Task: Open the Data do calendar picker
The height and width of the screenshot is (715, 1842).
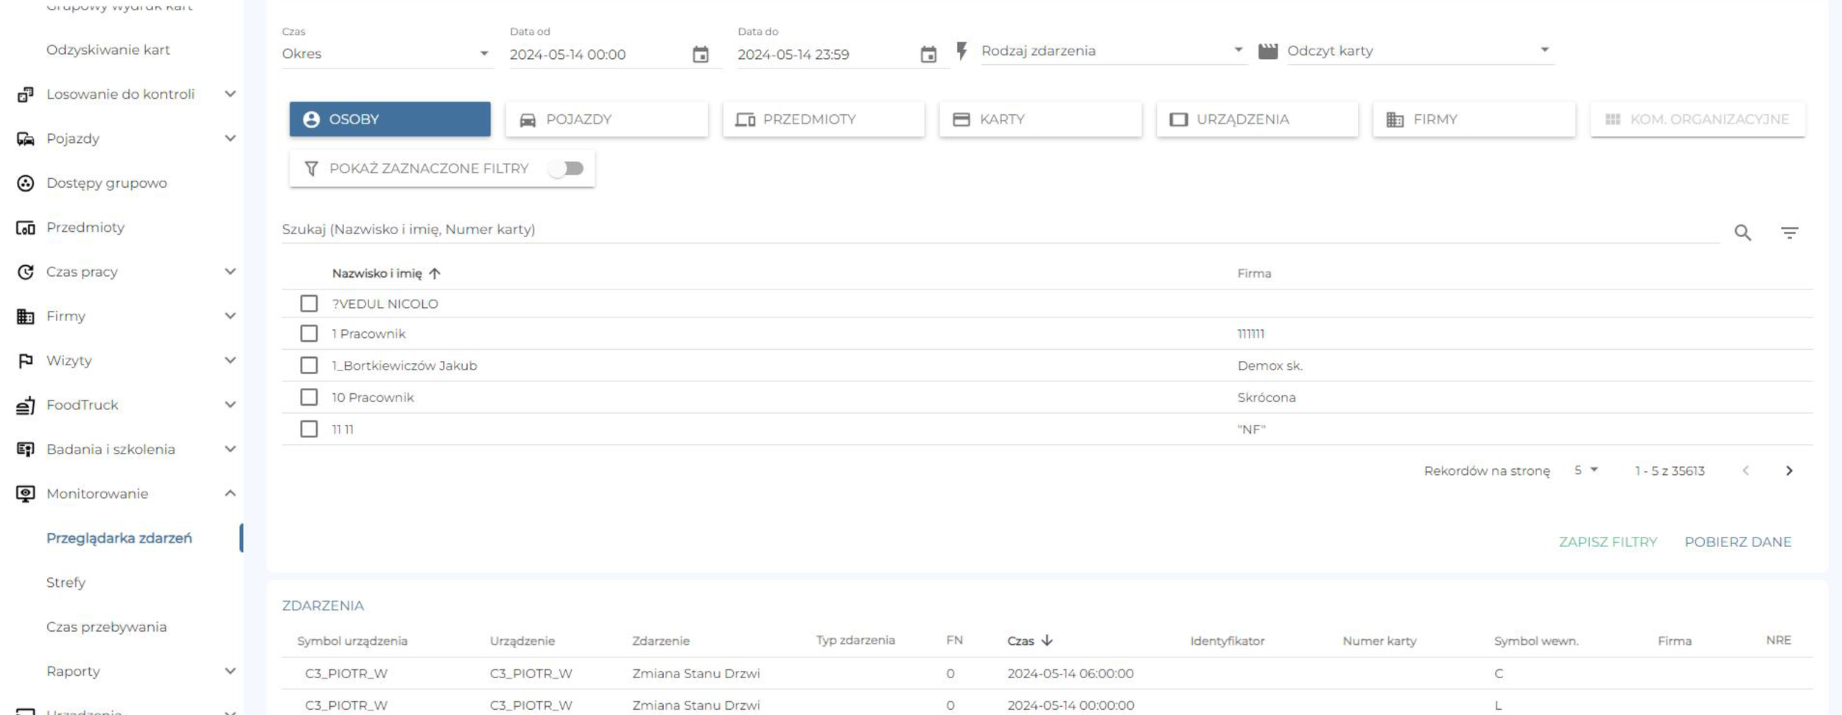Action: (928, 54)
